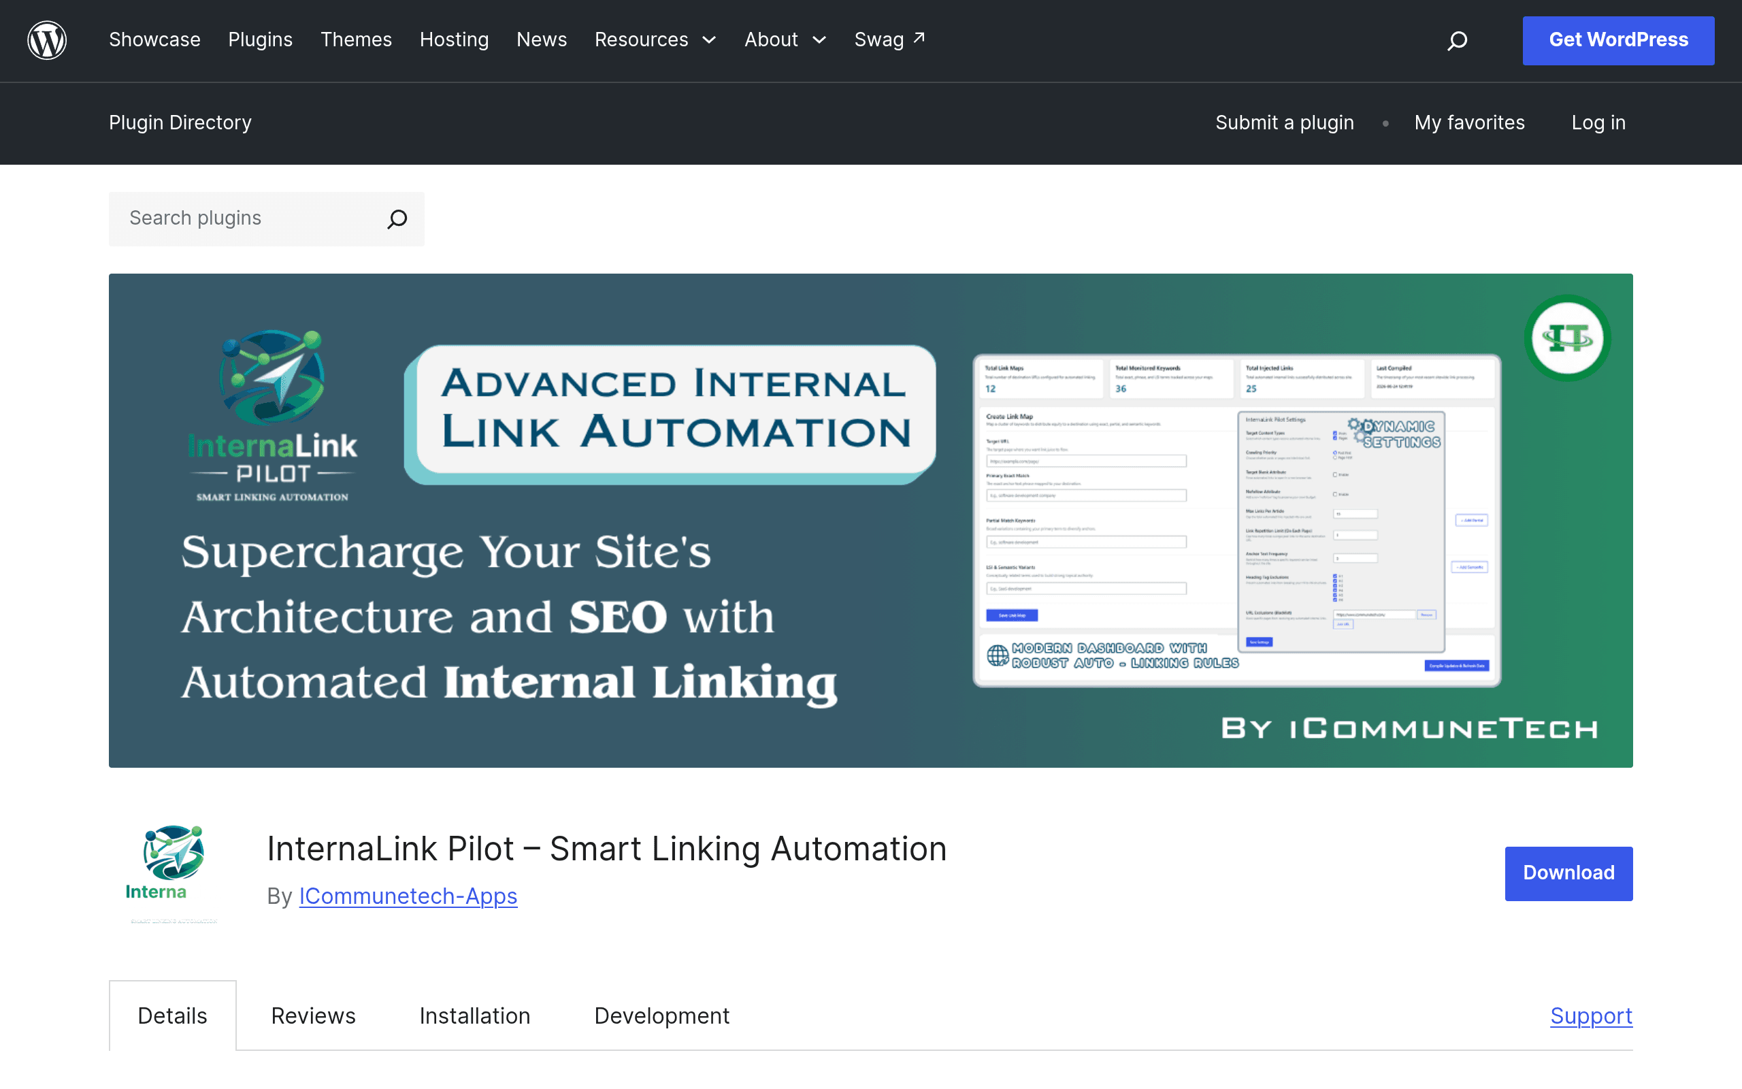Viewport: 1742px width, 1089px height.
Task: Switch to the Installation tab
Action: 474,1015
